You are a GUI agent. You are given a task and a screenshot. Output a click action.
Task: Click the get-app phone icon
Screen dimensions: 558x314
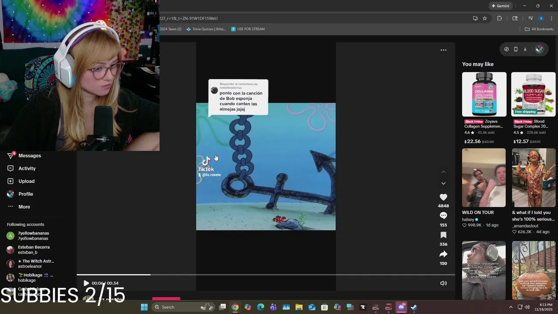[x=516, y=49]
